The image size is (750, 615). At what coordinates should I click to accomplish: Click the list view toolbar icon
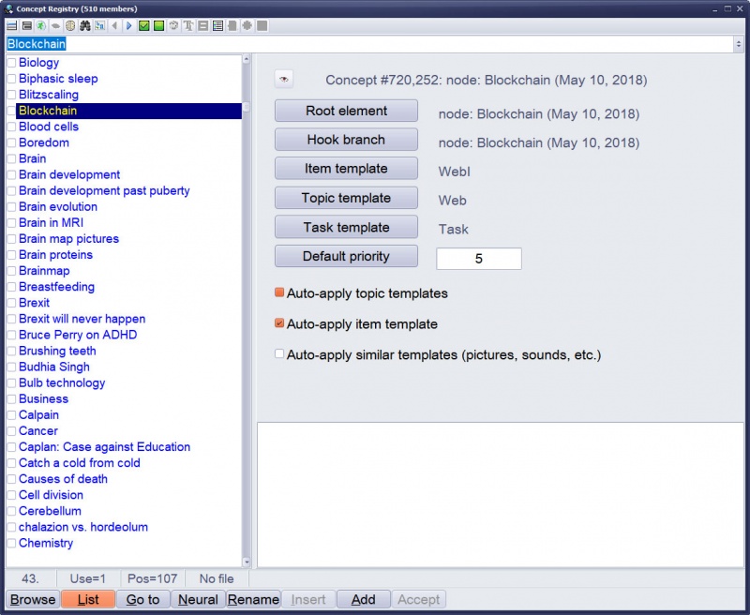coord(218,25)
